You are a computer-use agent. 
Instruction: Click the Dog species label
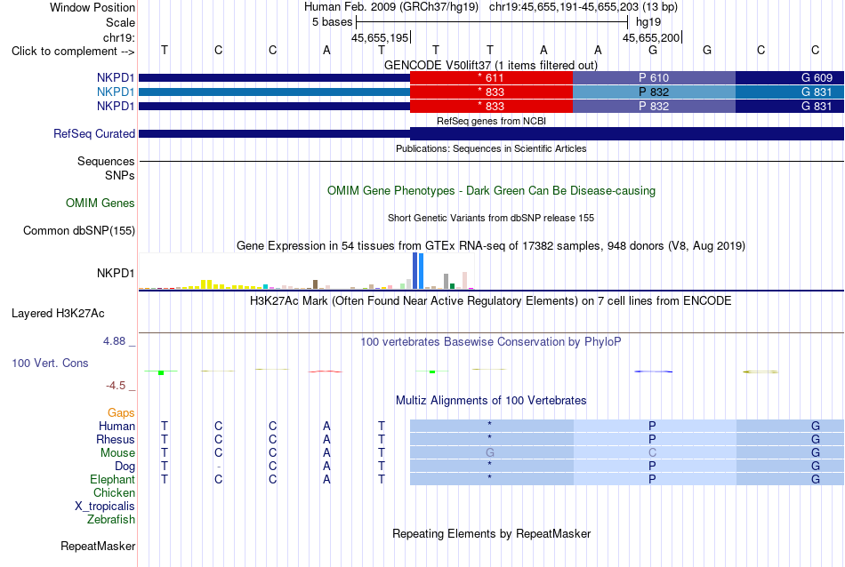125,467
